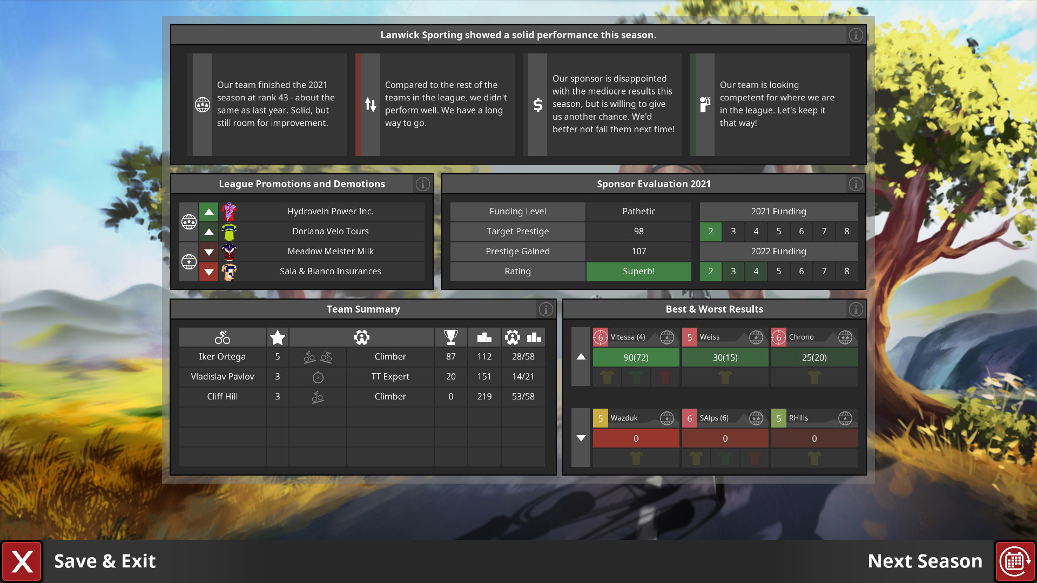Screen dimensions: 1037x583
Task: Click the star rating column header icon
Action: point(278,337)
